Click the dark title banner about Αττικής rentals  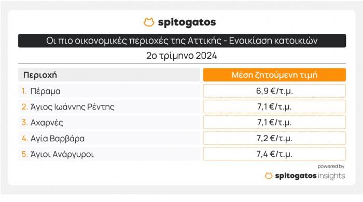182,41
